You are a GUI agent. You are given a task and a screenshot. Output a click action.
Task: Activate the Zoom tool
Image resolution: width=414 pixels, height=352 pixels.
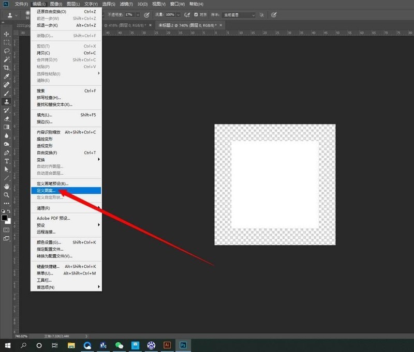6,194
